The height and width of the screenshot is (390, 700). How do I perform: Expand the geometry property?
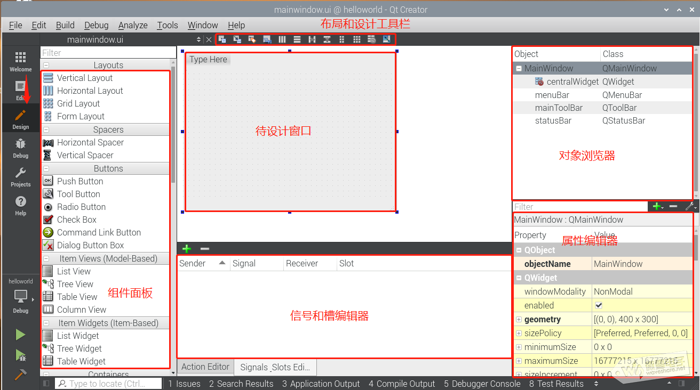coord(519,319)
